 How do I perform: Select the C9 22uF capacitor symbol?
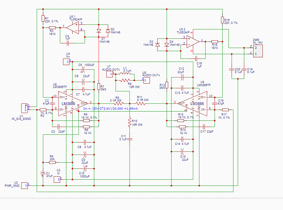pos(85,155)
